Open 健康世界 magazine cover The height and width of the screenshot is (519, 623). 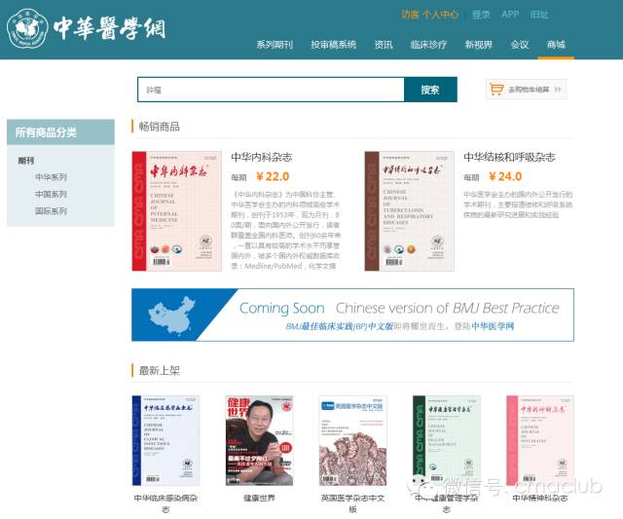pyautogui.click(x=260, y=440)
